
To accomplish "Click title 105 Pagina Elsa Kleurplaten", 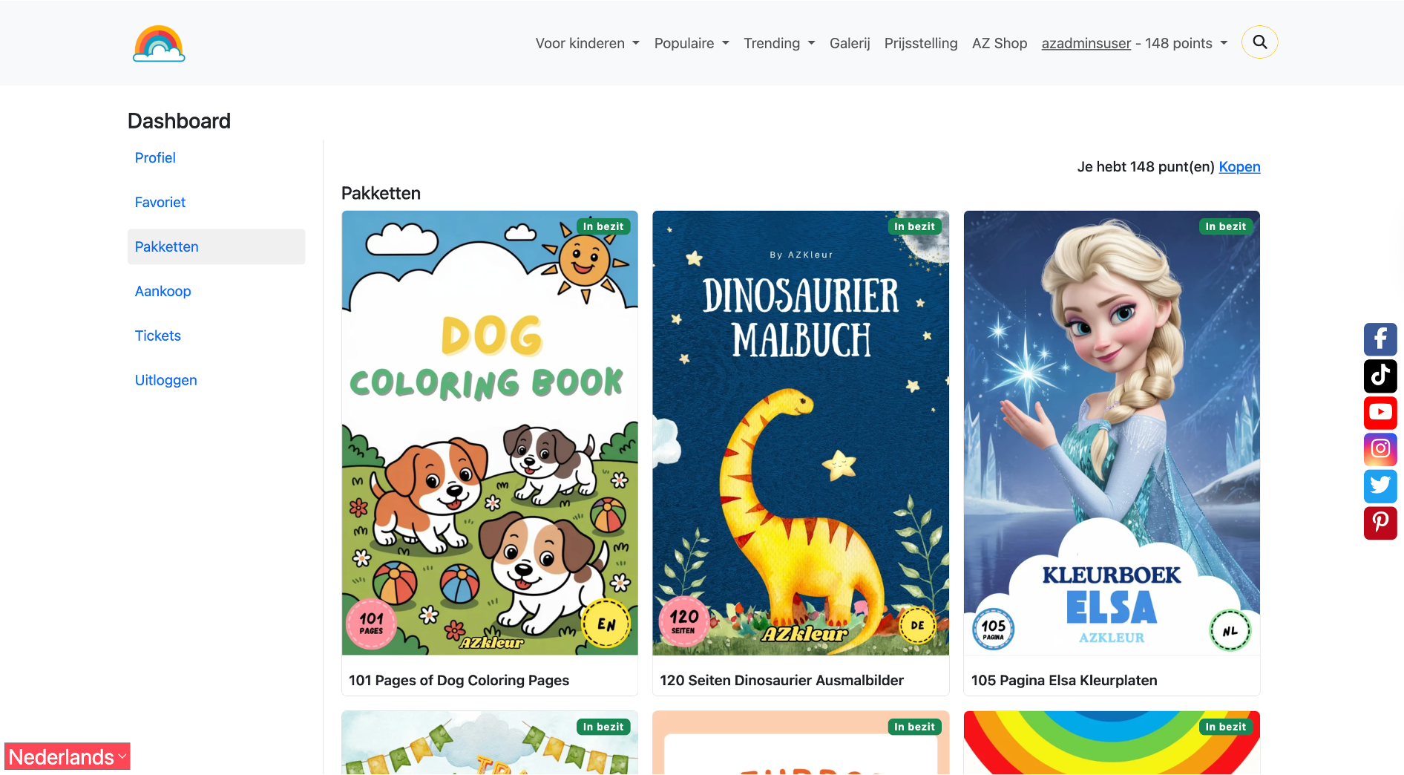I will pyautogui.click(x=1064, y=680).
